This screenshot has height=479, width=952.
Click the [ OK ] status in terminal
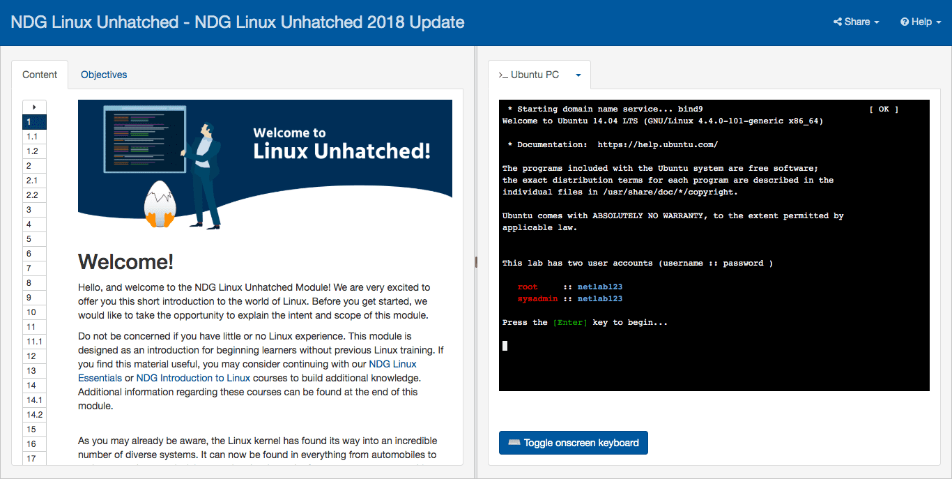(884, 109)
